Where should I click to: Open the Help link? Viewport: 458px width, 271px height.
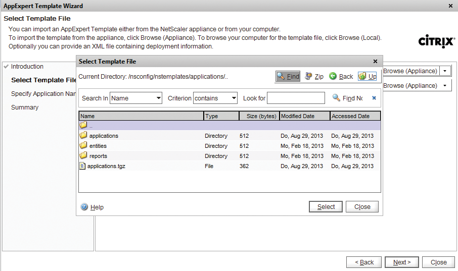click(x=97, y=207)
